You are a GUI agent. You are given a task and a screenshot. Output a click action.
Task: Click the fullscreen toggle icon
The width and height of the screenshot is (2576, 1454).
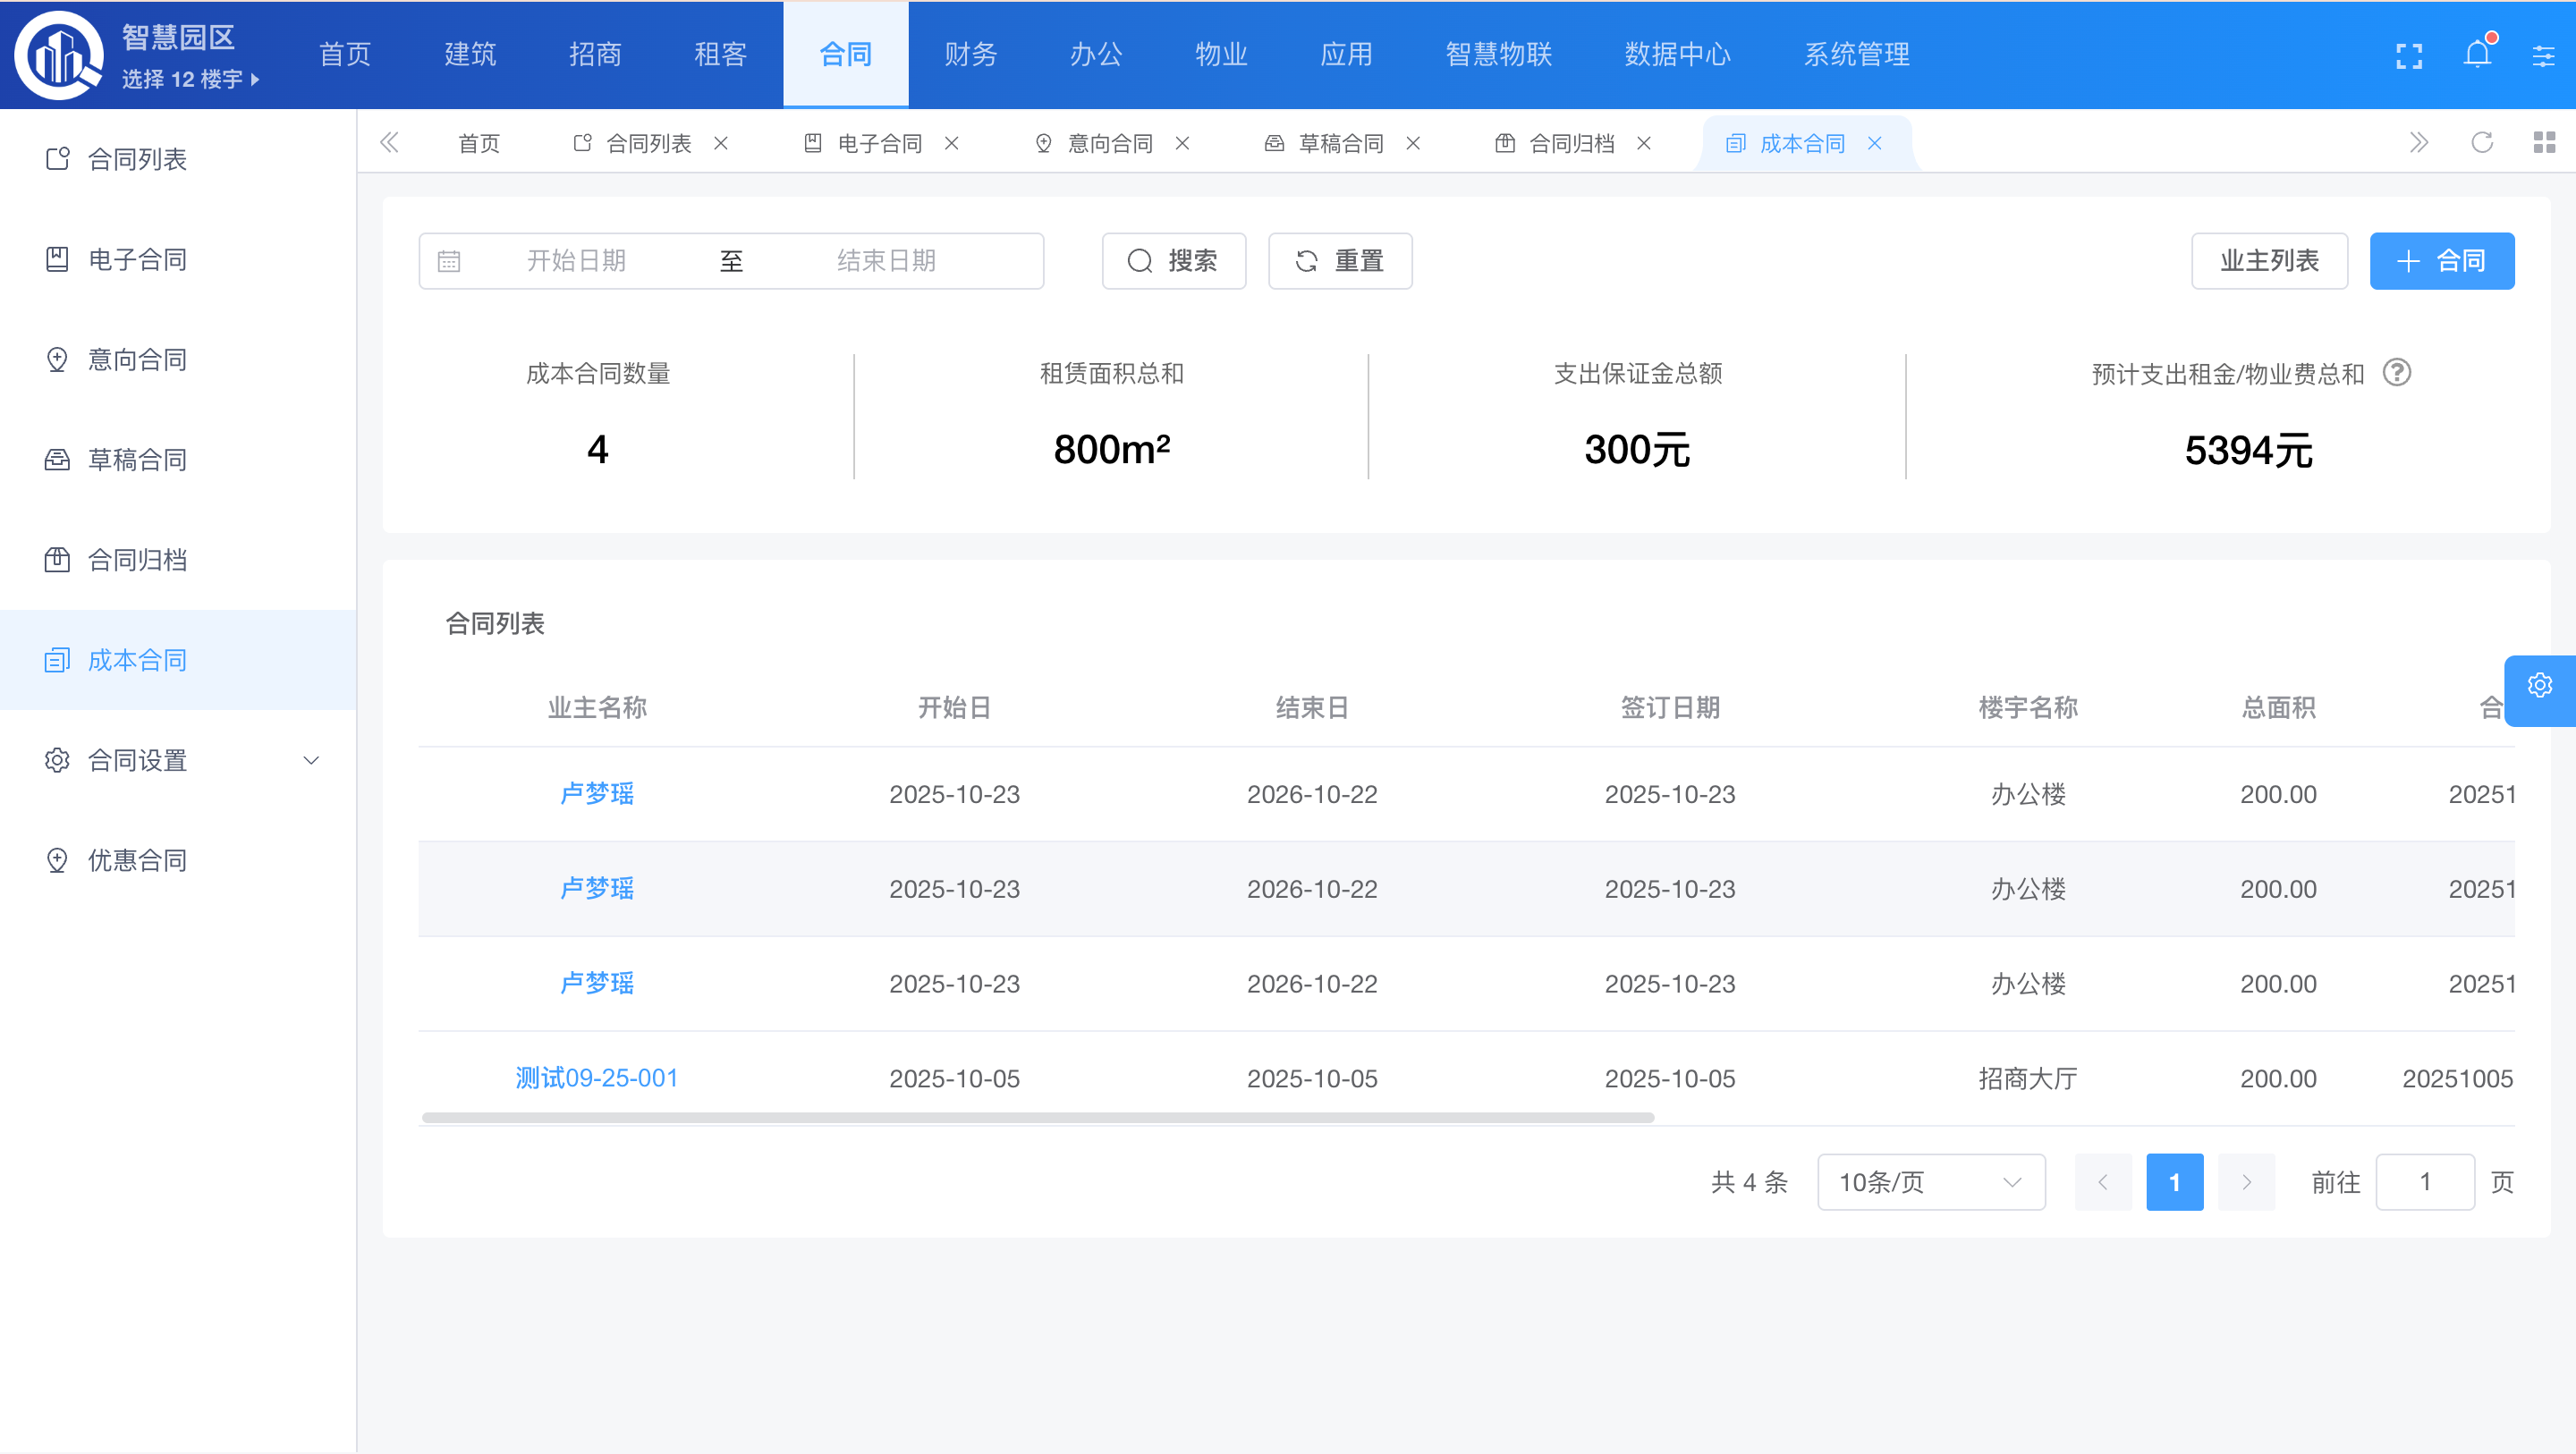coord(2409,56)
